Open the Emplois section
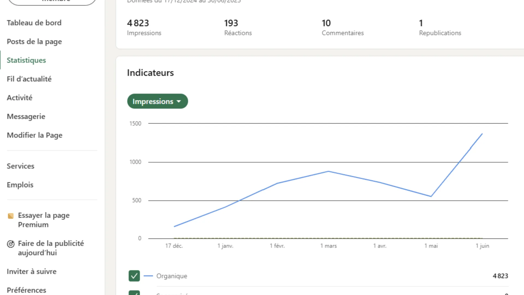 click(x=20, y=185)
